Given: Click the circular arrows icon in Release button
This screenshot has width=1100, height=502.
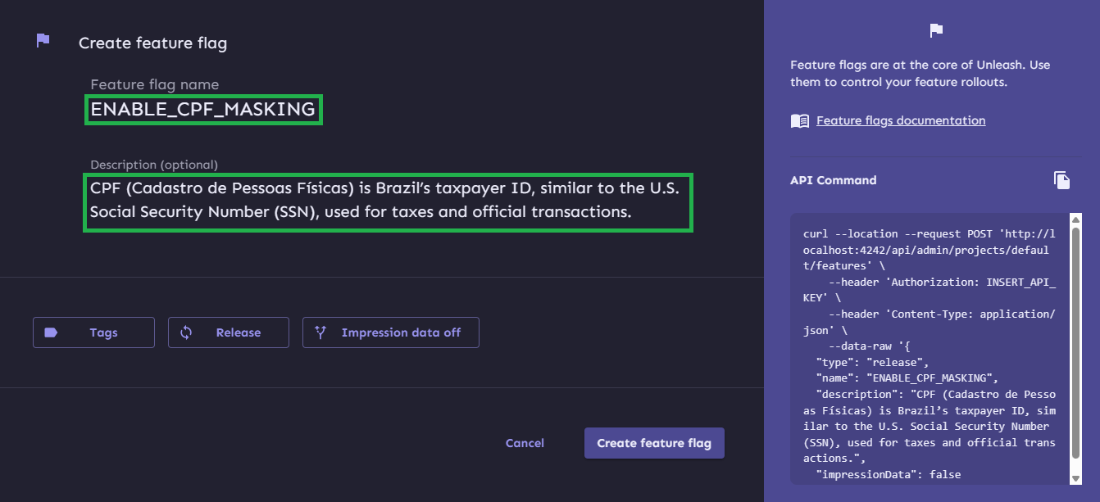Looking at the screenshot, I should pos(185,332).
